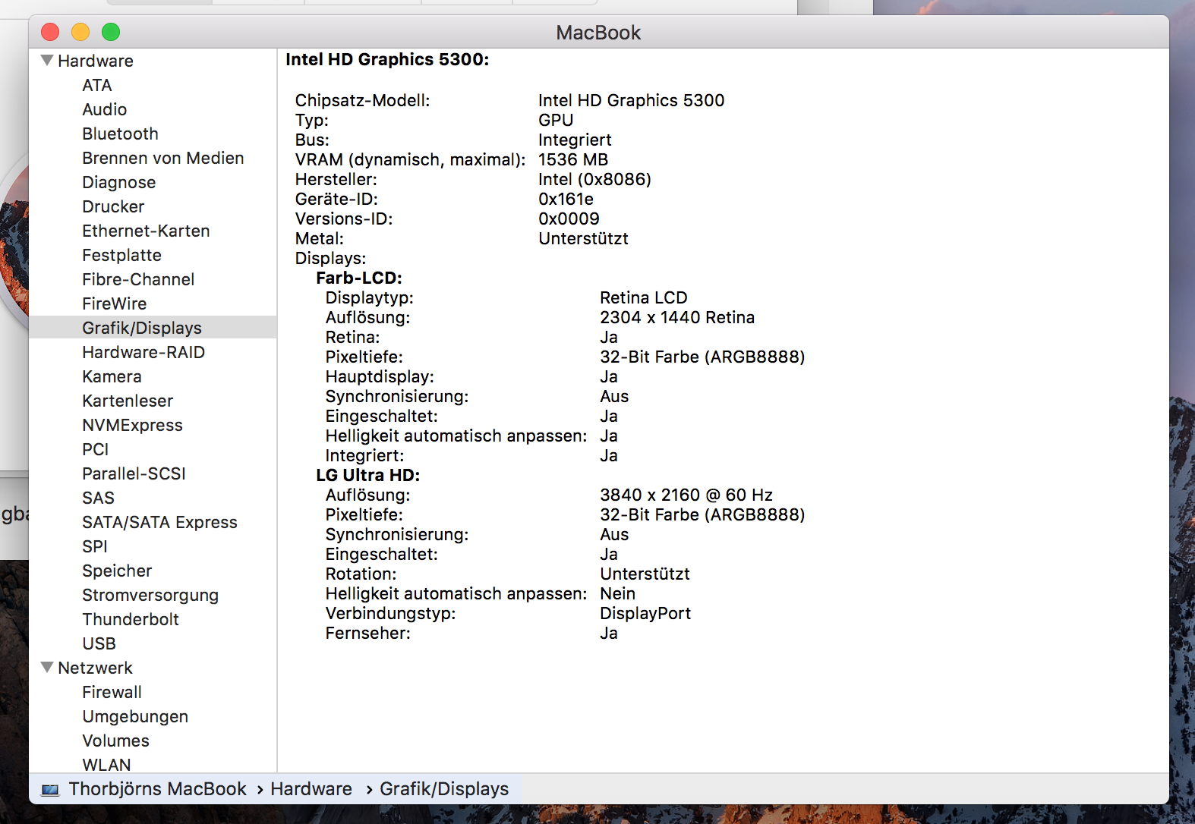This screenshot has height=824, width=1195.
Task: Click the resolution '3840 x 2160 @ 60 Hz'
Action: click(x=686, y=495)
